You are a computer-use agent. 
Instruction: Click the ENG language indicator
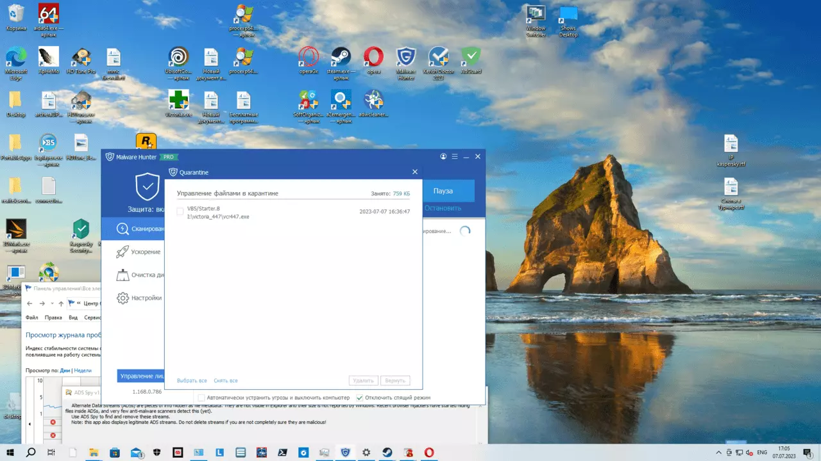click(763, 452)
